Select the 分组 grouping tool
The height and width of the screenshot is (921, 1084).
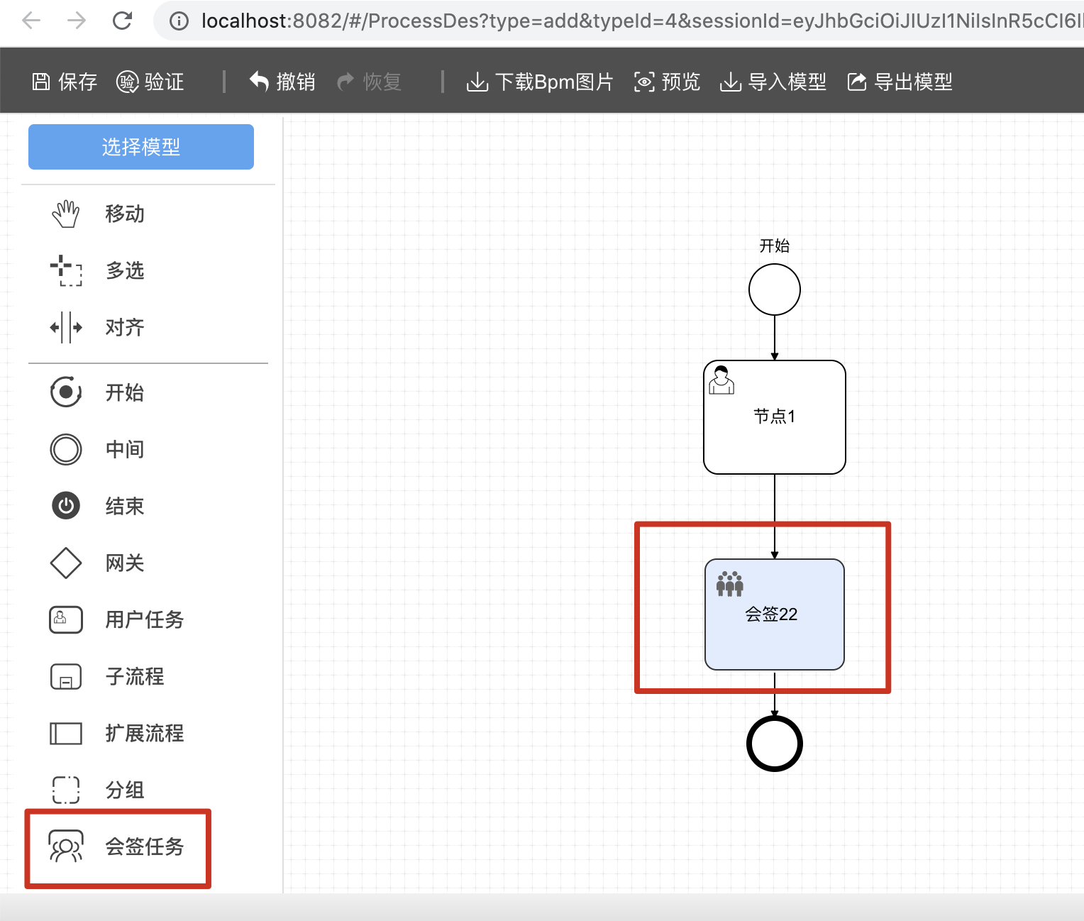coord(125,790)
